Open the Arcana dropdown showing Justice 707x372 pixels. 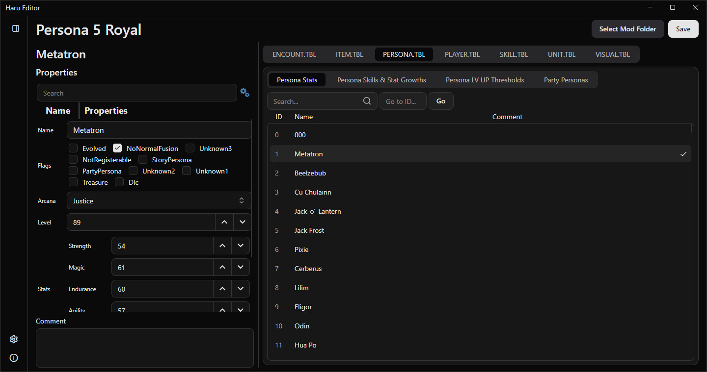159,200
